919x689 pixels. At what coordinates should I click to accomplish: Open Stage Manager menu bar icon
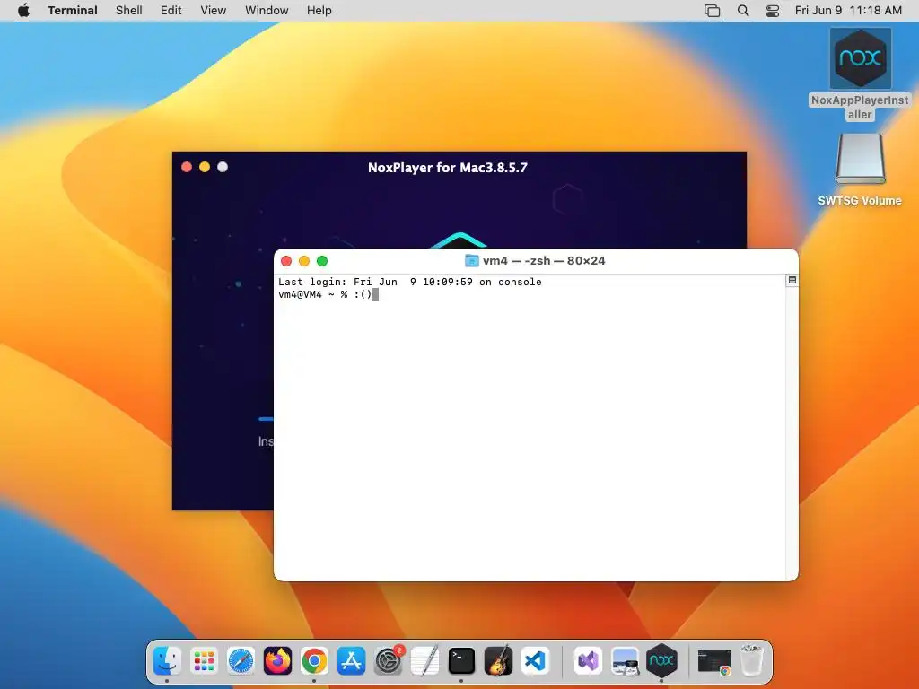[712, 11]
